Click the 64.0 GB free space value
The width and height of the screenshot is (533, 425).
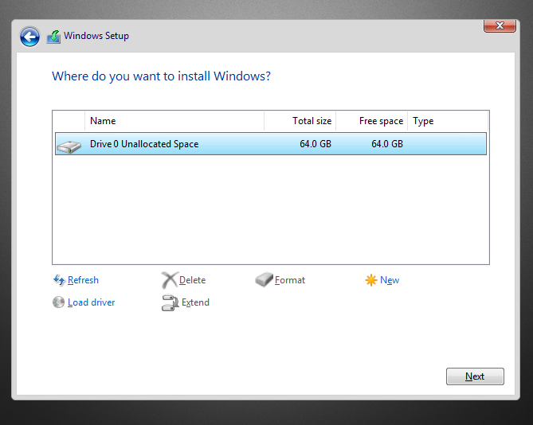coord(387,143)
